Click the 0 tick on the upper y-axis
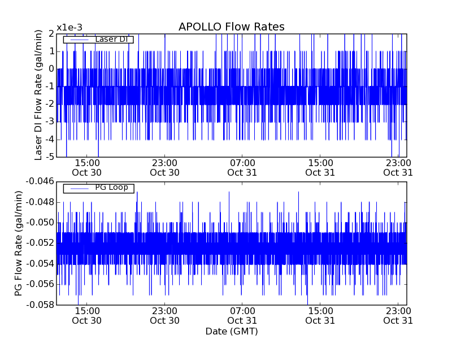Screen dimensions: 452x339 coord(51,69)
